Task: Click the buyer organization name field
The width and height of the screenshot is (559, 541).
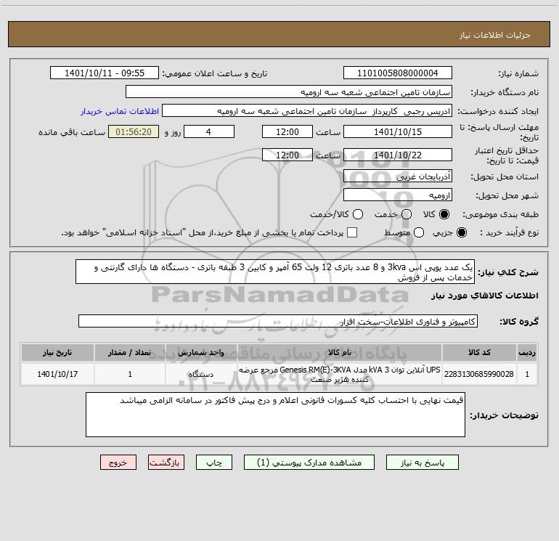Action: [289, 92]
